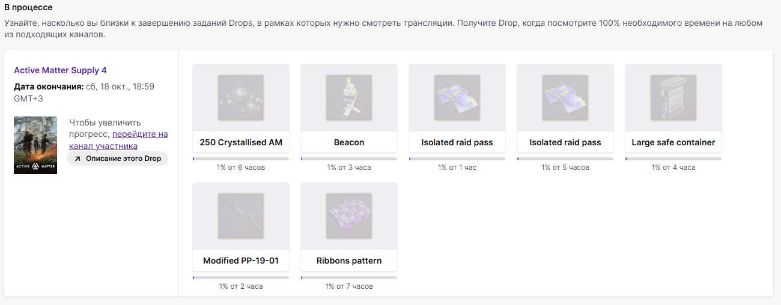Click the progress bar under Beacon

[349, 159]
